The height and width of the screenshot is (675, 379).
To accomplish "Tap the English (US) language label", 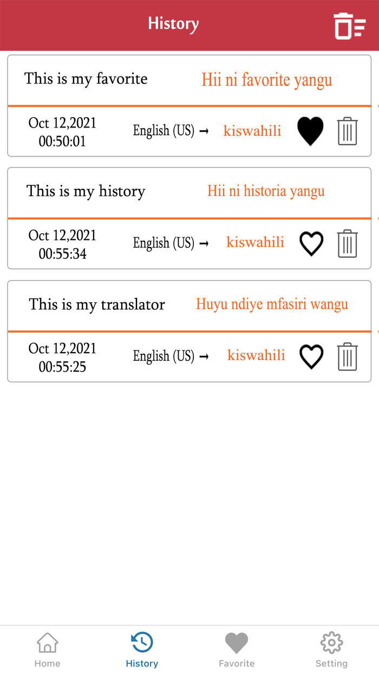I will point(164,131).
